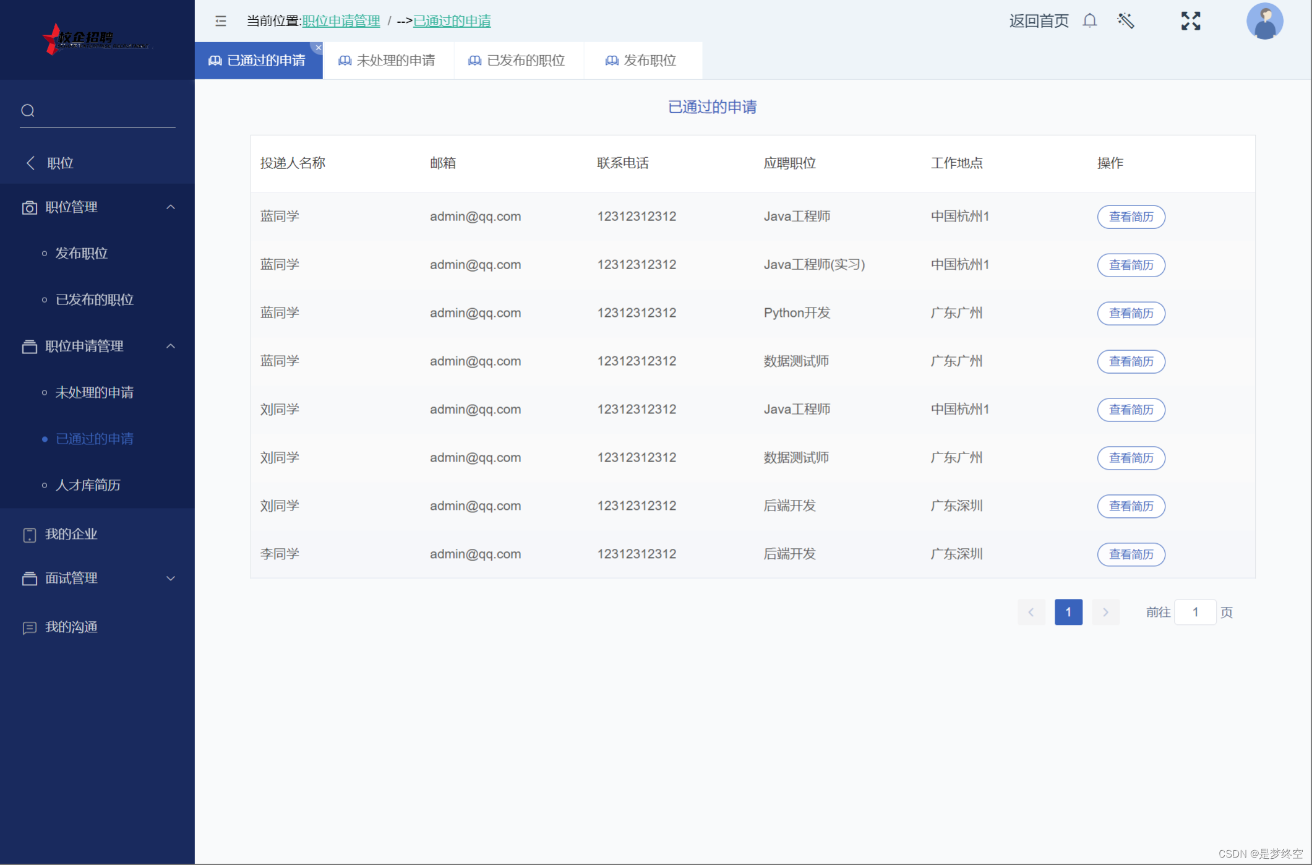Image resolution: width=1312 pixels, height=865 pixels.
Task: Click Python开发 in the 应聘职位 column
Action: 797,313
